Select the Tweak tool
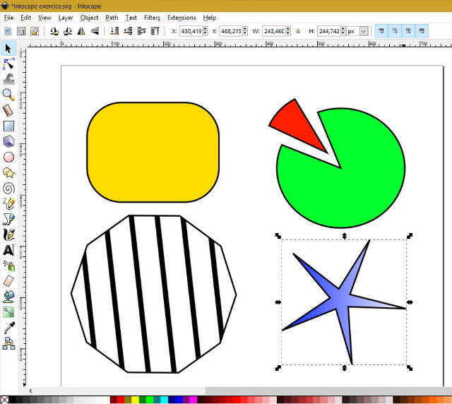This screenshot has width=452, height=404. 8,79
